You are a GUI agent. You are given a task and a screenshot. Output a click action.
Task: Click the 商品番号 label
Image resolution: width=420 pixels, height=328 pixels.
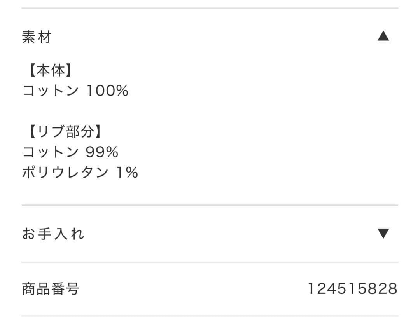pyautogui.click(x=51, y=289)
